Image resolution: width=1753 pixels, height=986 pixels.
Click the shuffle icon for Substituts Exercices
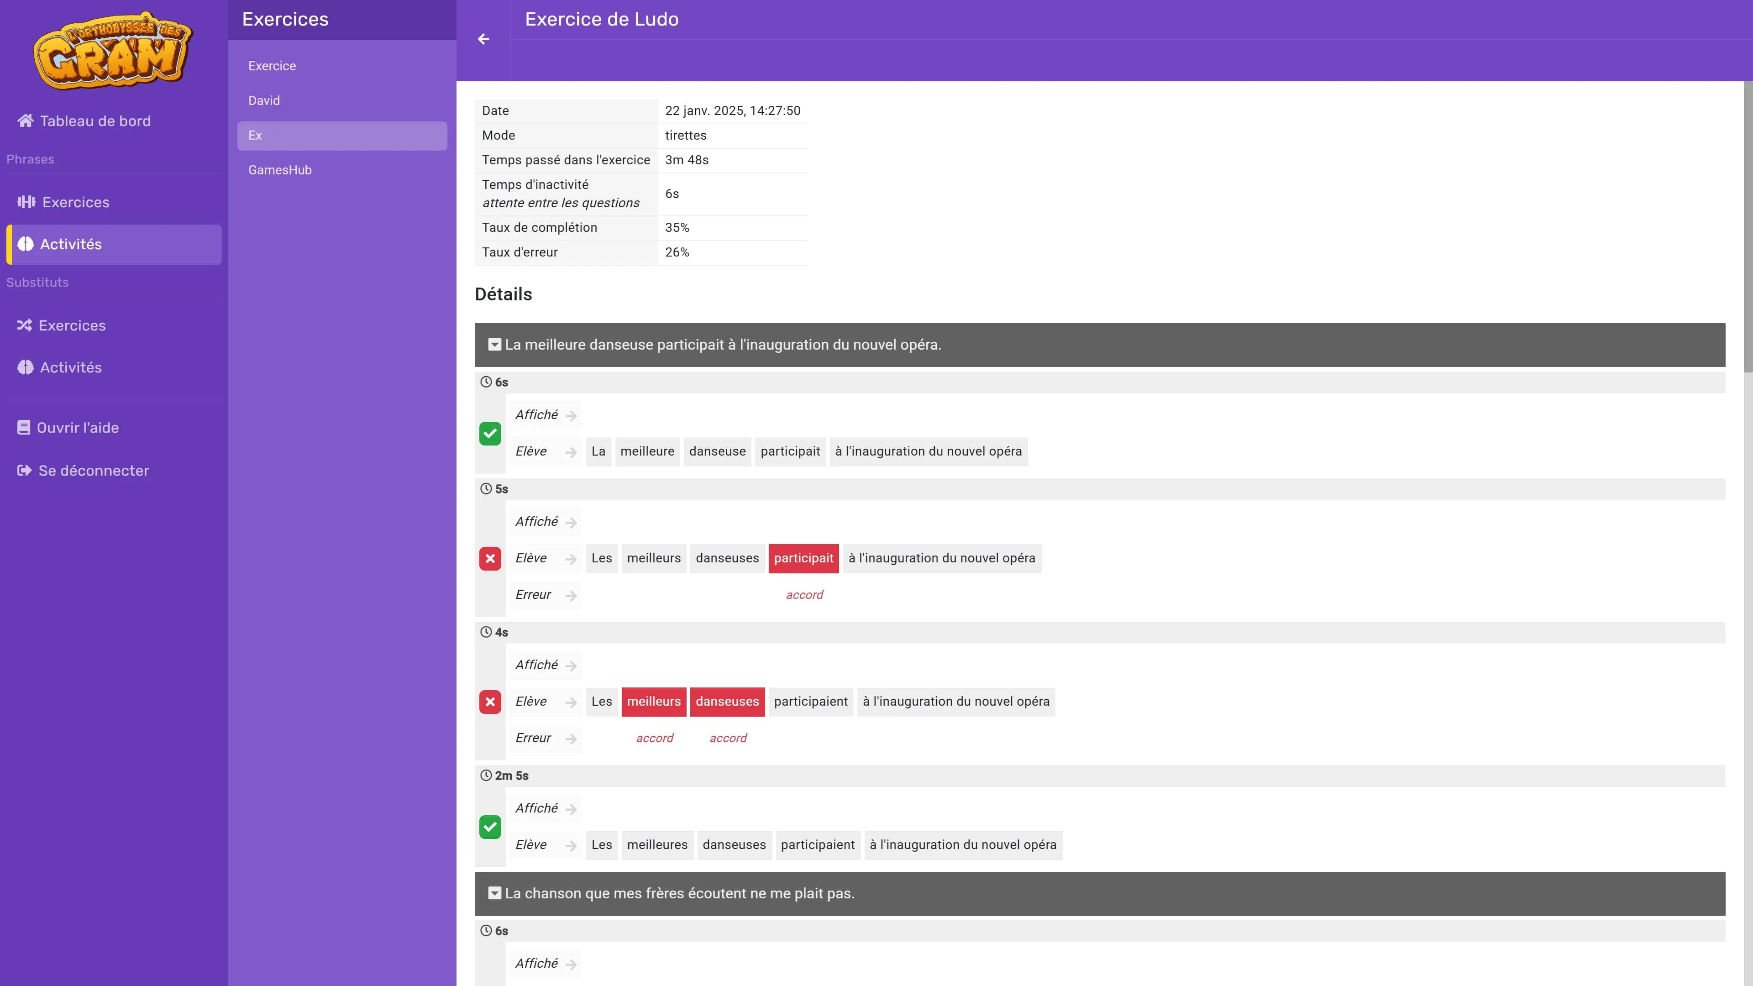pos(25,325)
